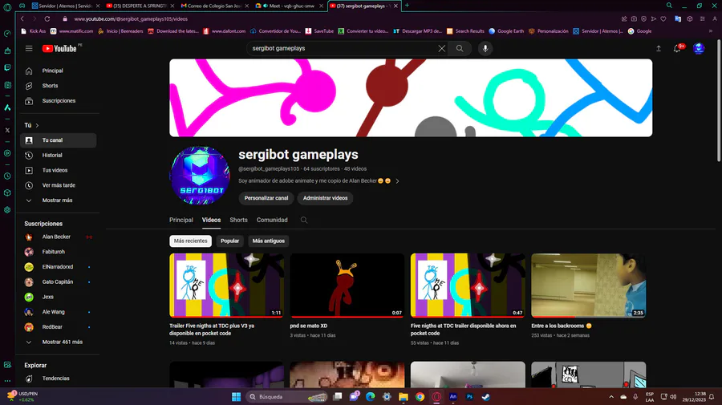The image size is (722, 405).
Task: Open the YouTube hamburger guide menu
Action: pyautogui.click(x=29, y=48)
